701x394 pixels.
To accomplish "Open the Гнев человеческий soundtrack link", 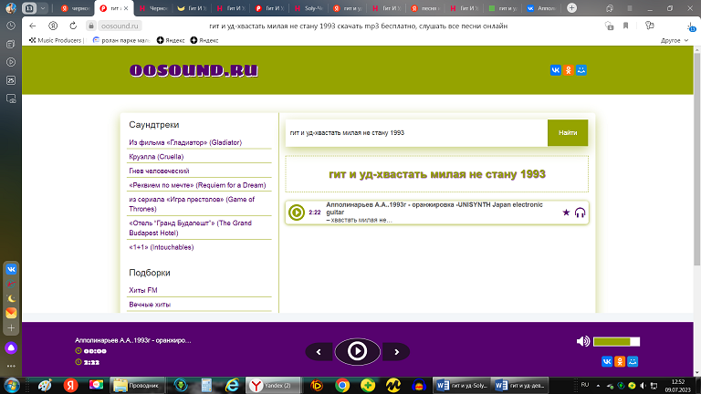I will pos(159,171).
